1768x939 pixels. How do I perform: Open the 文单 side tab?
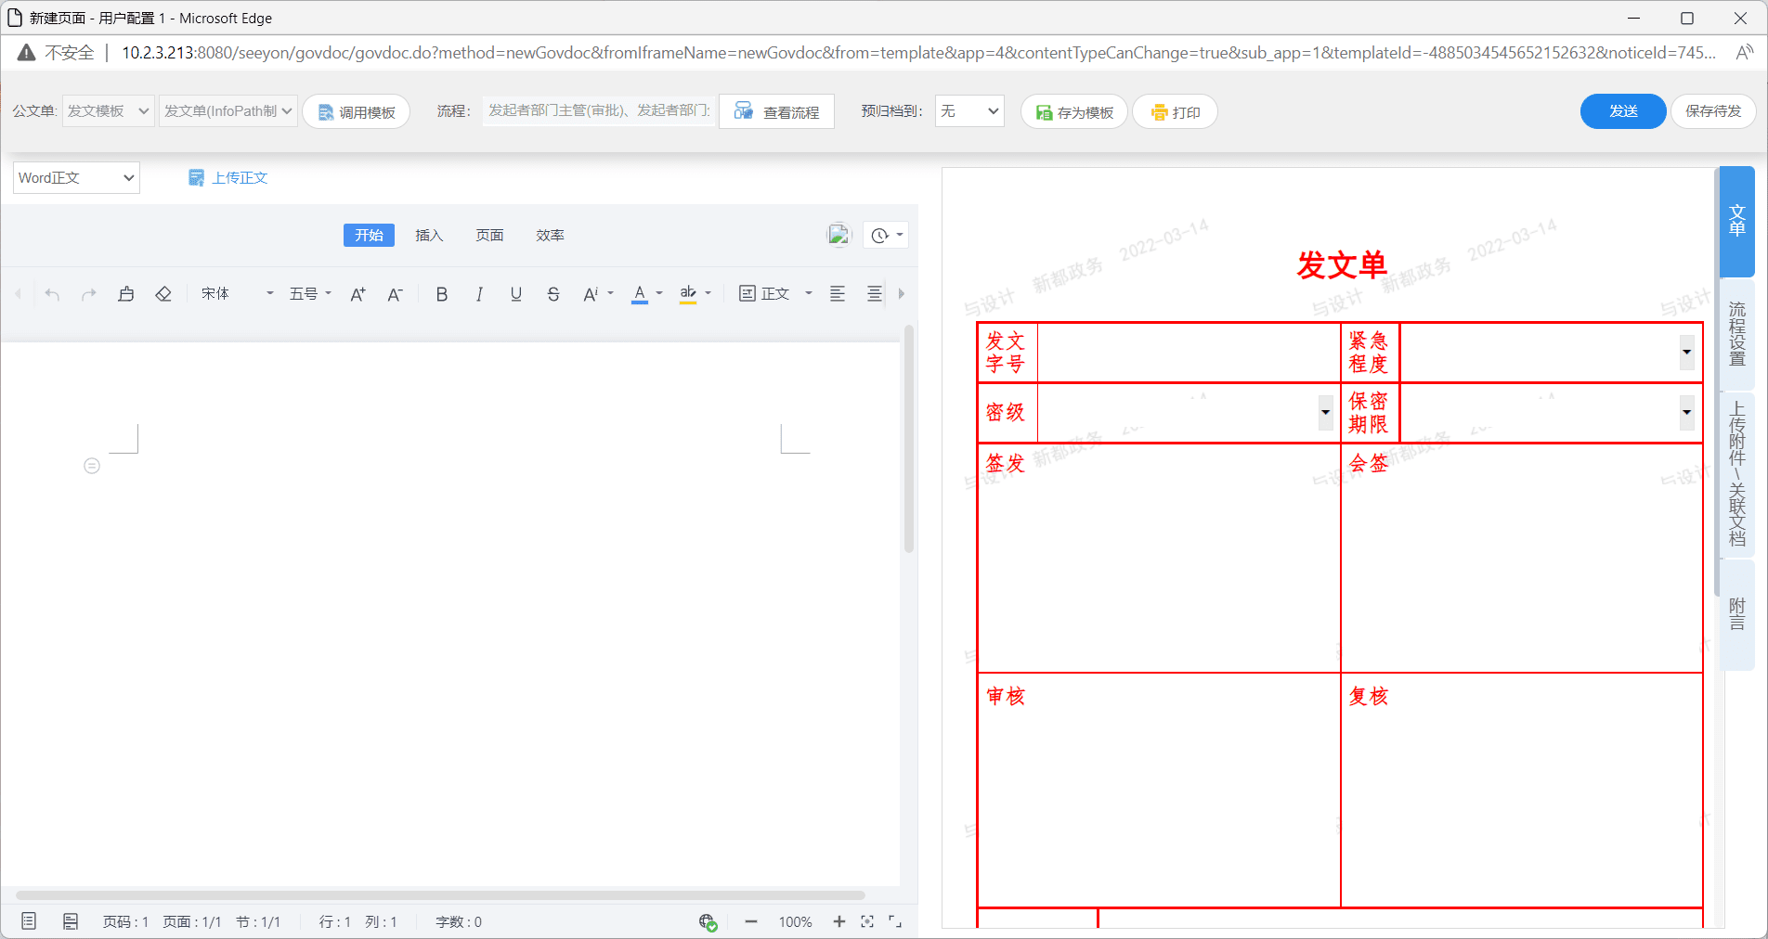click(1737, 221)
